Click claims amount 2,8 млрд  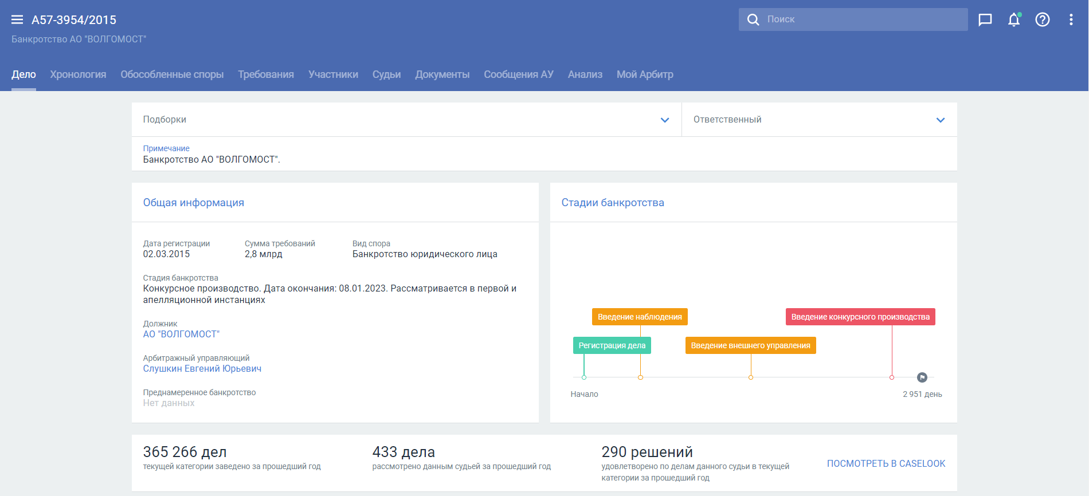[263, 254]
